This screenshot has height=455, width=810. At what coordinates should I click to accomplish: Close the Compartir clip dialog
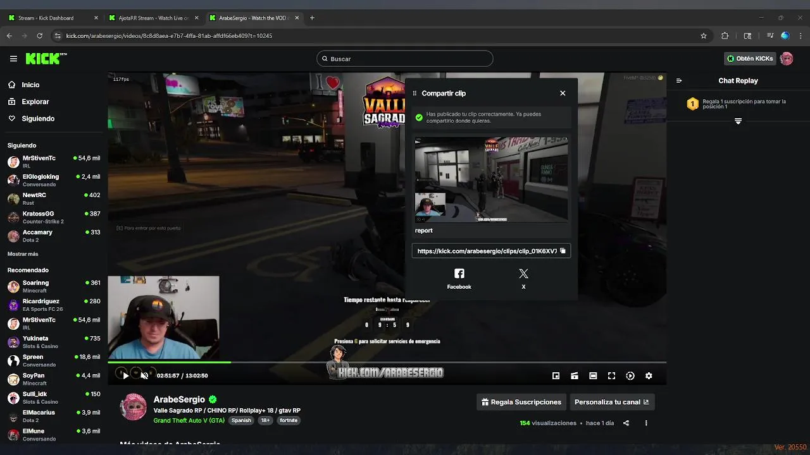tap(563, 93)
